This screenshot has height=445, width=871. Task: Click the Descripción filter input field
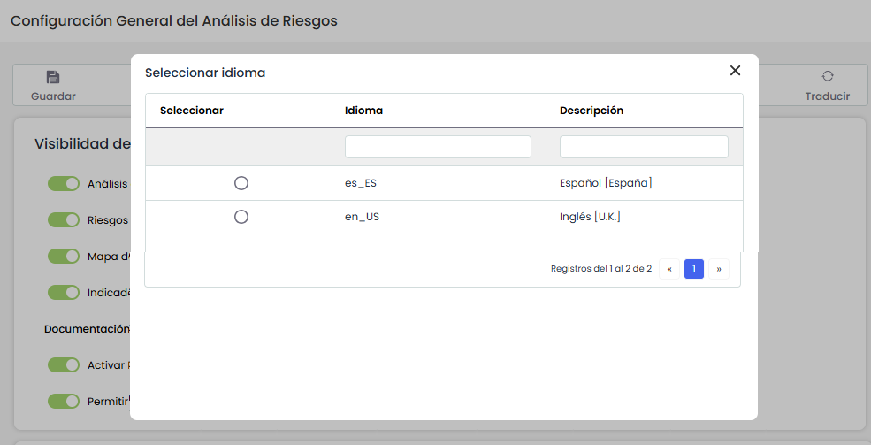pyautogui.click(x=644, y=147)
